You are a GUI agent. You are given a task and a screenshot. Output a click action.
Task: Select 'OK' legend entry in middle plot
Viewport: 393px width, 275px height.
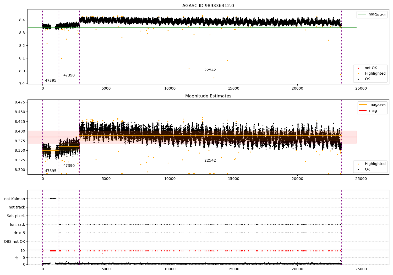point(367,169)
